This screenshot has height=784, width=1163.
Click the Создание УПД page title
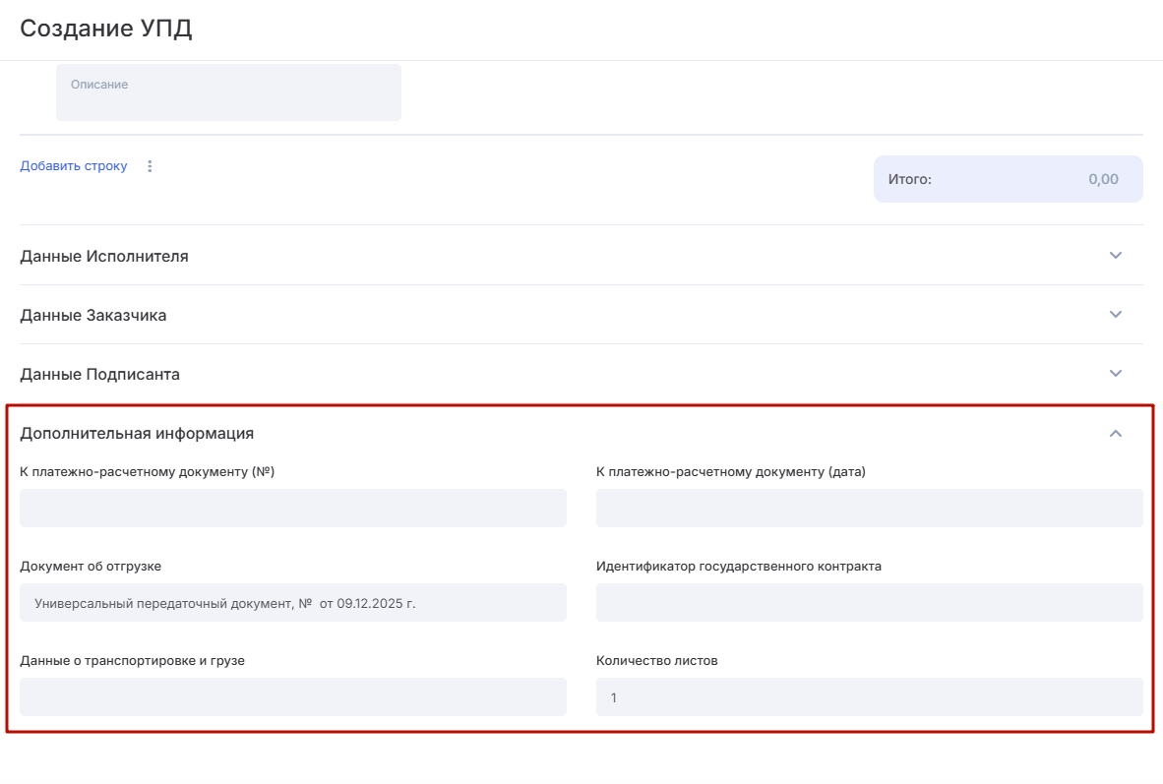pyautogui.click(x=106, y=29)
